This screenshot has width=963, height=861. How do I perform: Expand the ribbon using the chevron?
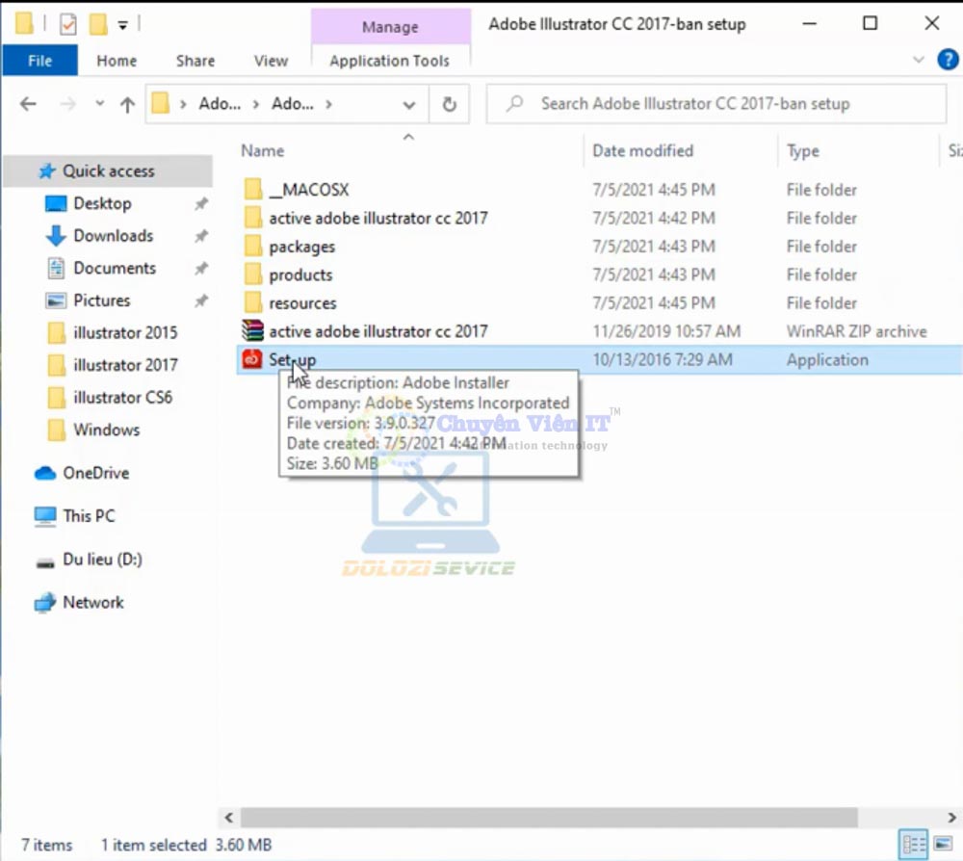918,60
